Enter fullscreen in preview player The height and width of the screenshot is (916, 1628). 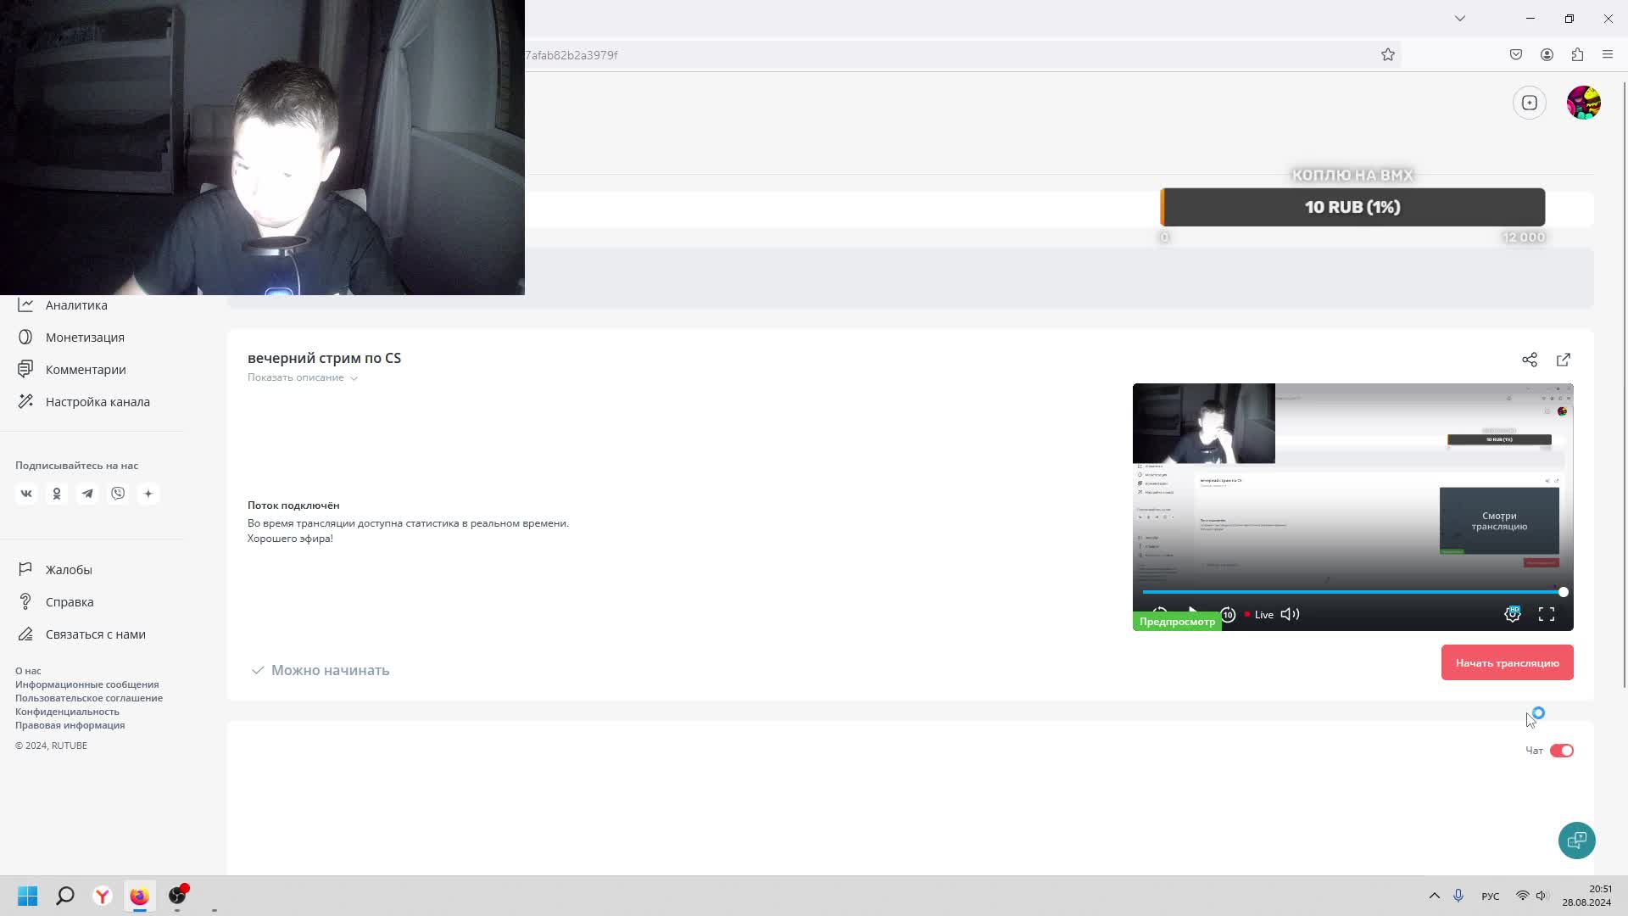[x=1546, y=614]
